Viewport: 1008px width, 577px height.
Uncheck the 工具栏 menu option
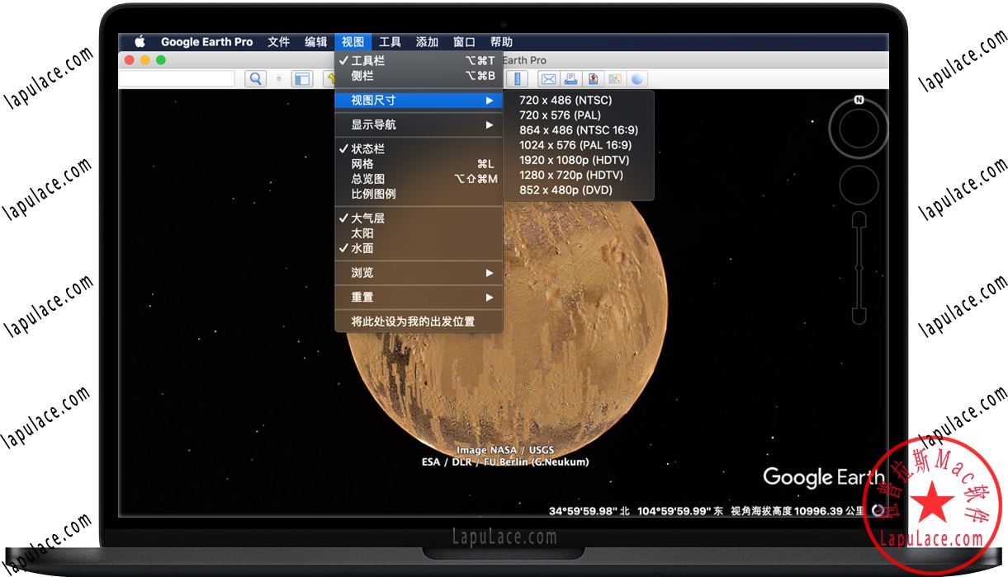(368, 61)
